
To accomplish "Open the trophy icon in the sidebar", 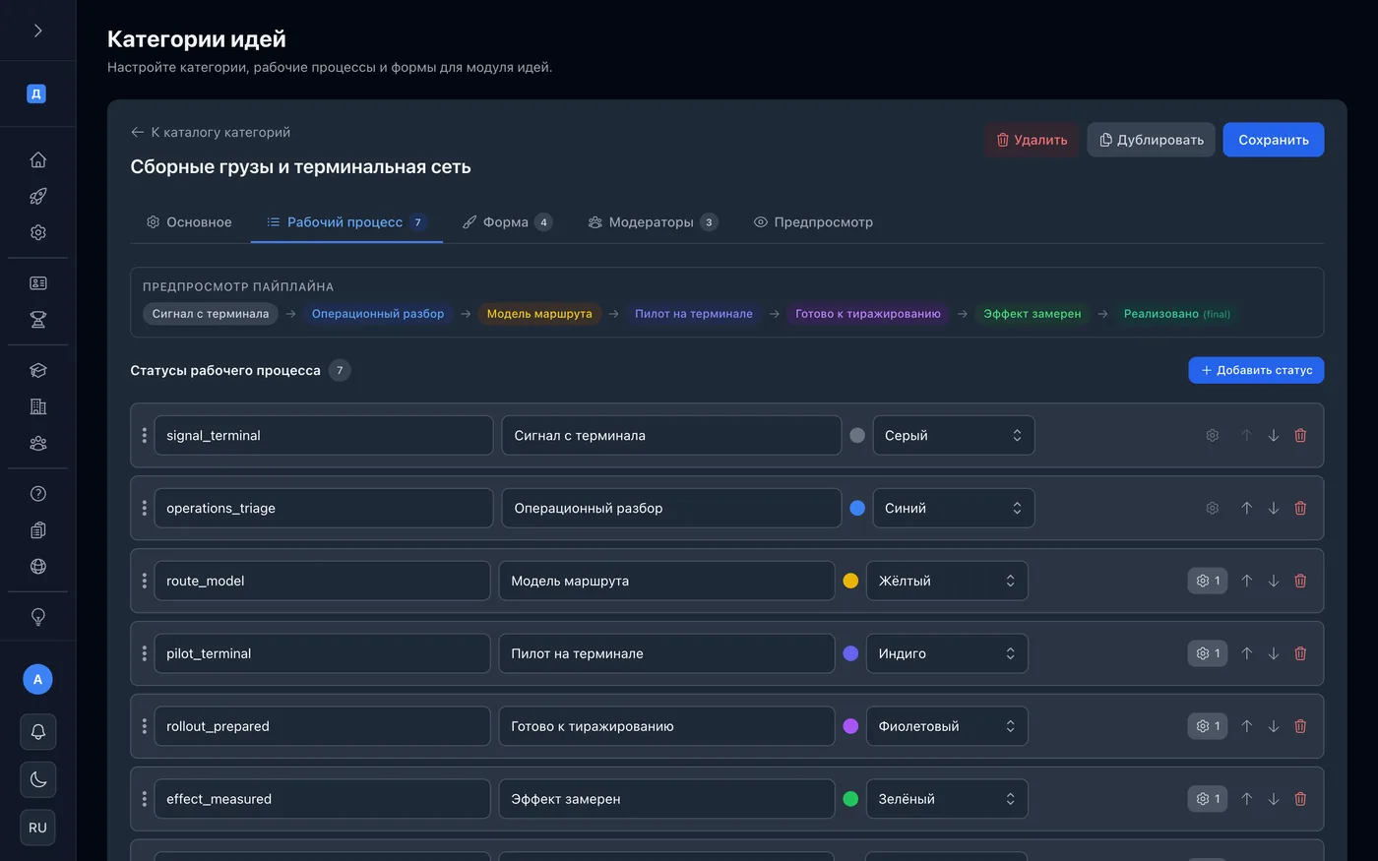I will pos(37,320).
